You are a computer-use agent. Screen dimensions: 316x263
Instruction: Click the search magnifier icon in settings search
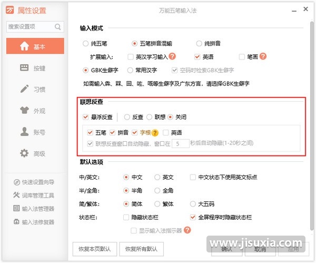[57, 27]
